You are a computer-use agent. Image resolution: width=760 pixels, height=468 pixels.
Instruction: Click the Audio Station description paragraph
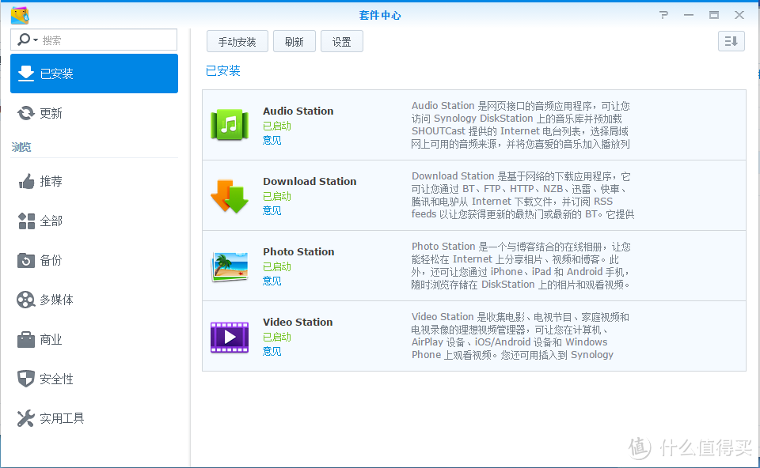521,125
